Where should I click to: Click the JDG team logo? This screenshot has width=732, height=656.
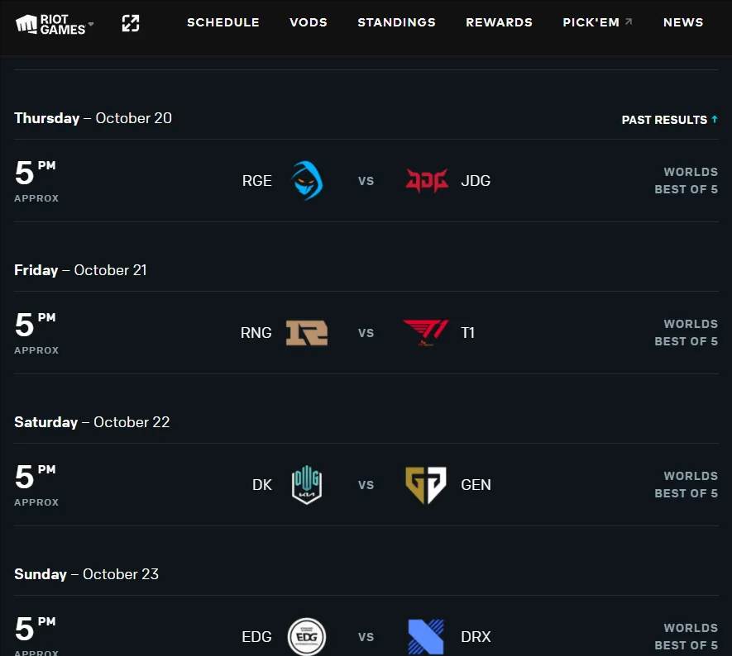(427, 181)
